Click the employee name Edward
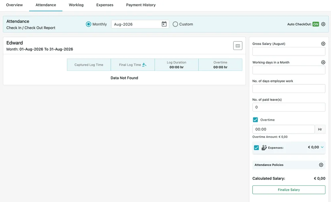Viewport: 331px width, 202px height. click(15, 43)
